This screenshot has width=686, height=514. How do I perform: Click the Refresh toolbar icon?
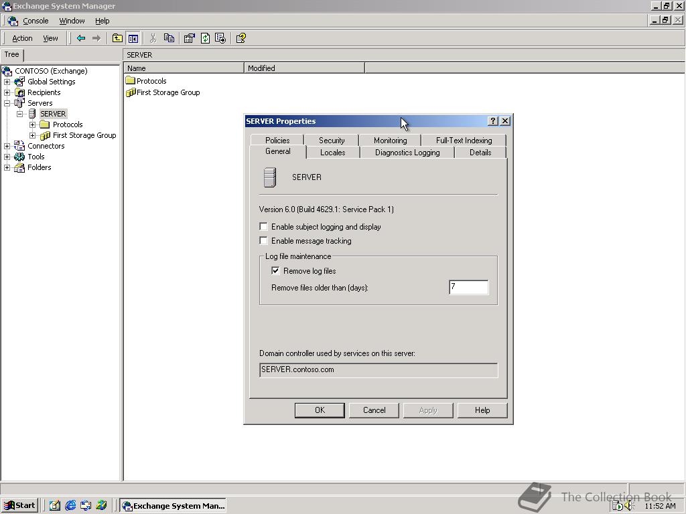coord(205,38)
